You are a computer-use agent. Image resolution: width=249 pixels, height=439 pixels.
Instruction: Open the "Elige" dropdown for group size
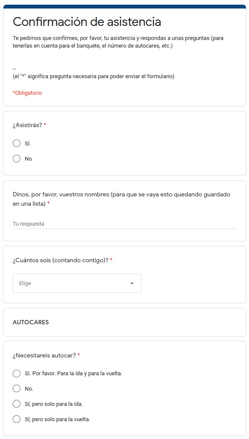(x=77, y=283)
